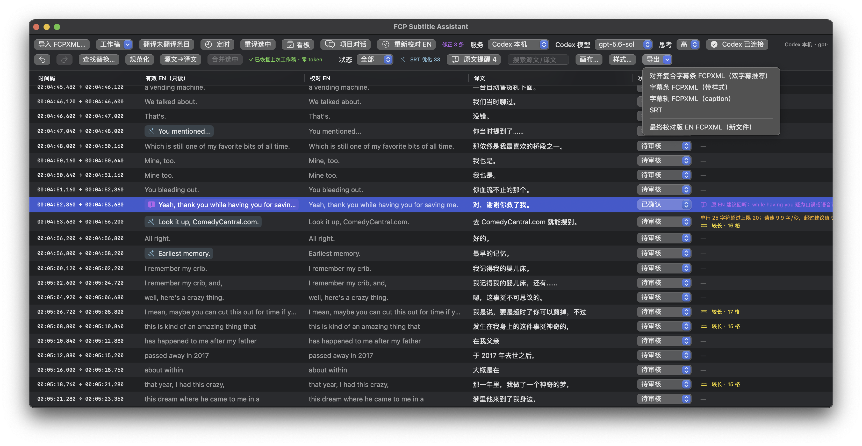This screenshot has width=862, height=446.
Task: Click the comment icon on Yeah, thank you row
Action: click(151, 205)
